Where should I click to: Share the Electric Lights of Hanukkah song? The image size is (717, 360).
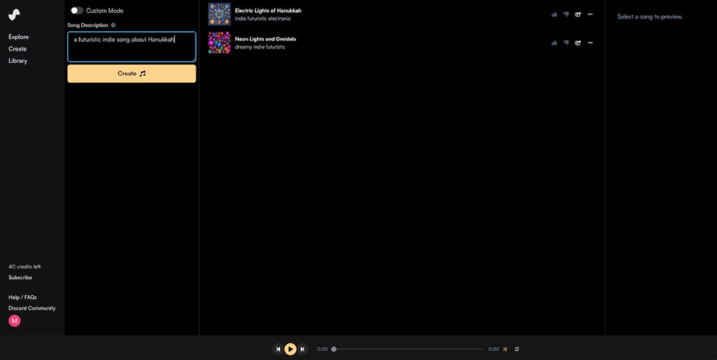pyautogui.click(x=578, y=14)
